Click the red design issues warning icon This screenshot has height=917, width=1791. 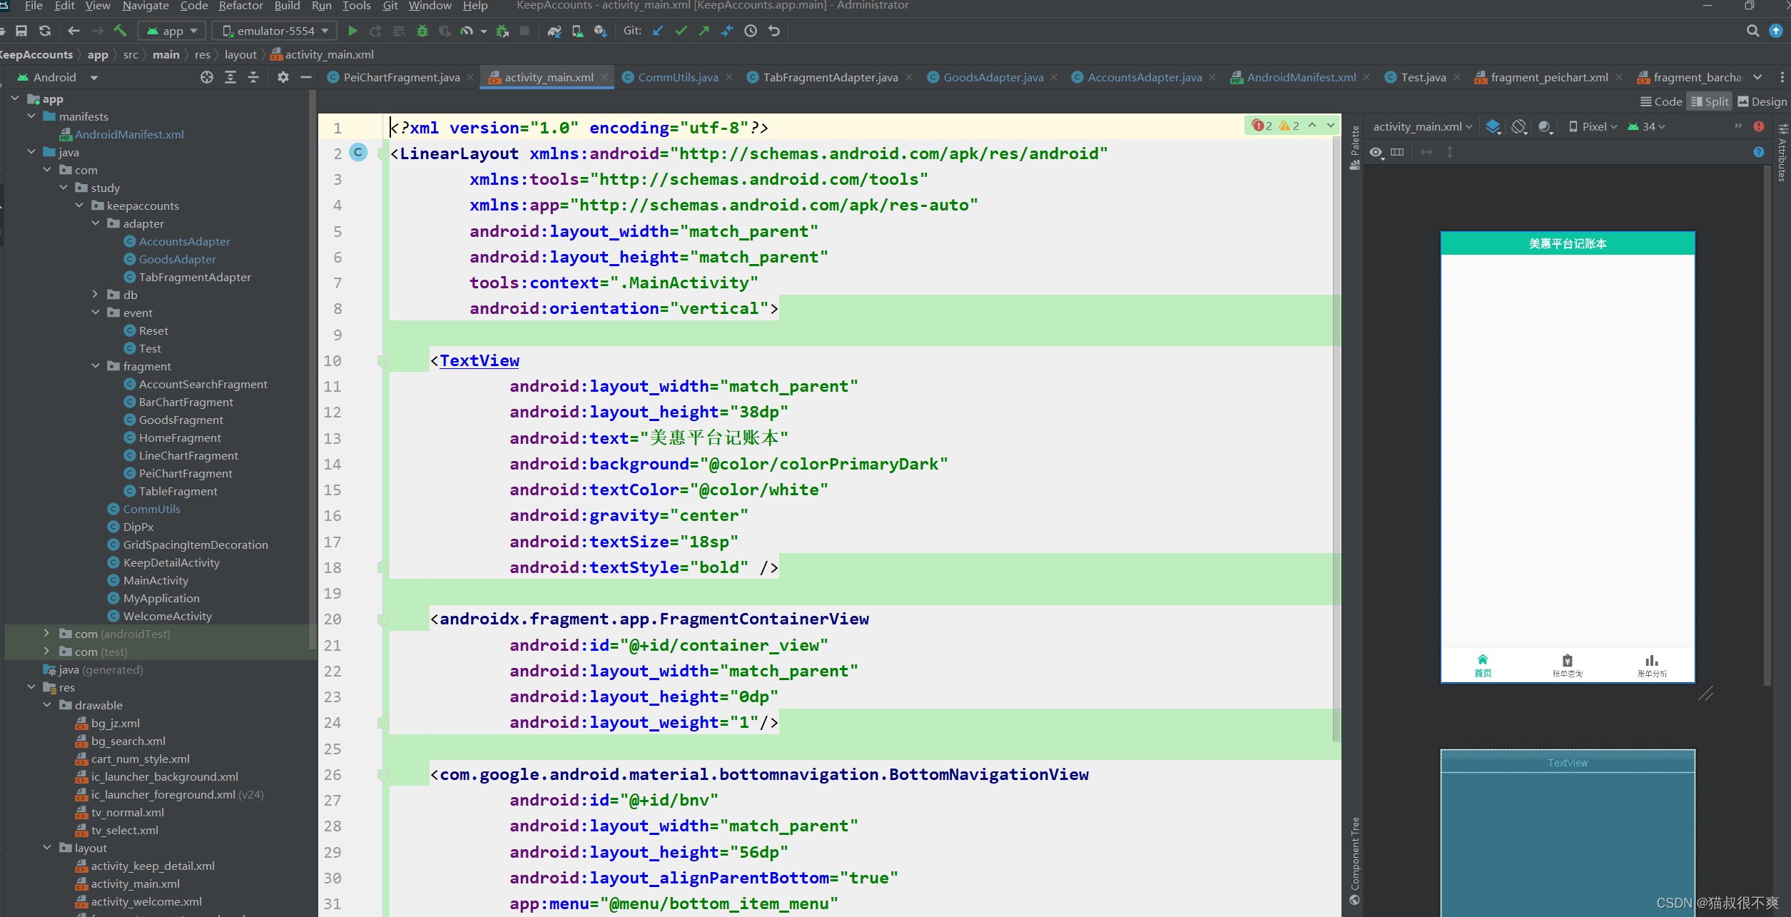click(x=1759, y=126)
